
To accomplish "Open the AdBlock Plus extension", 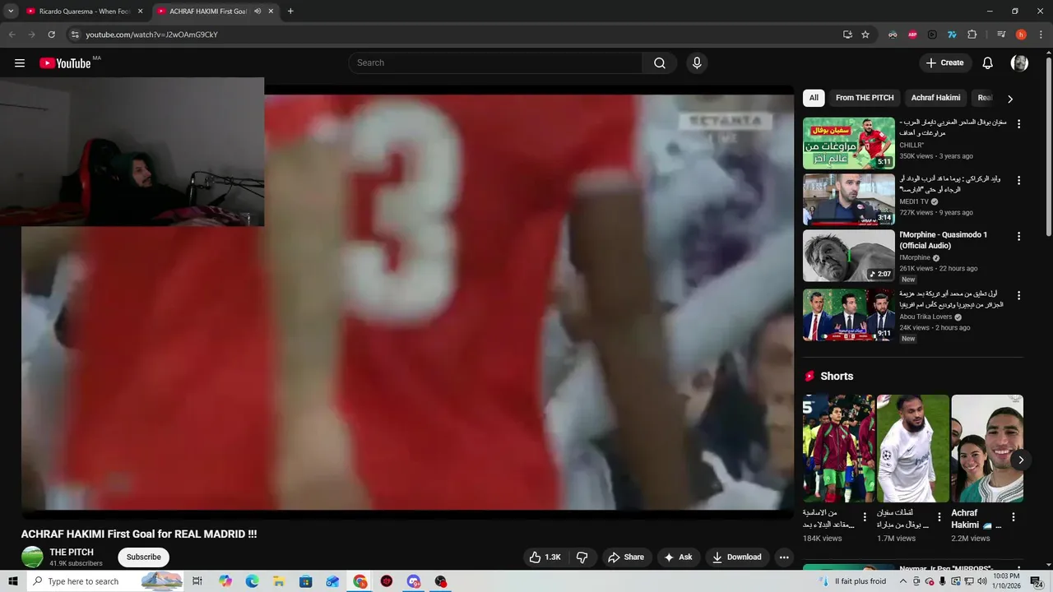I will pos(912,35).
